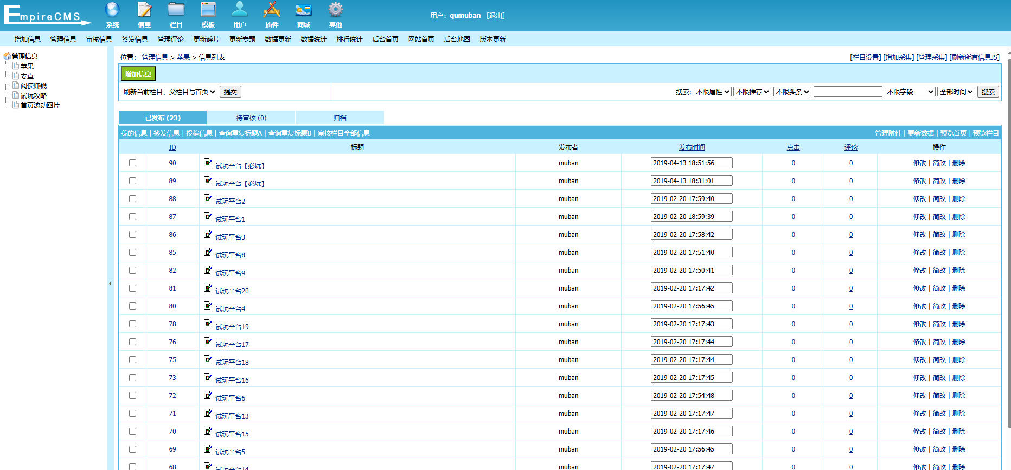Click the edit icon of row ID 89
This screenshot has width=1011, height=470.
(x=208, y=180)
